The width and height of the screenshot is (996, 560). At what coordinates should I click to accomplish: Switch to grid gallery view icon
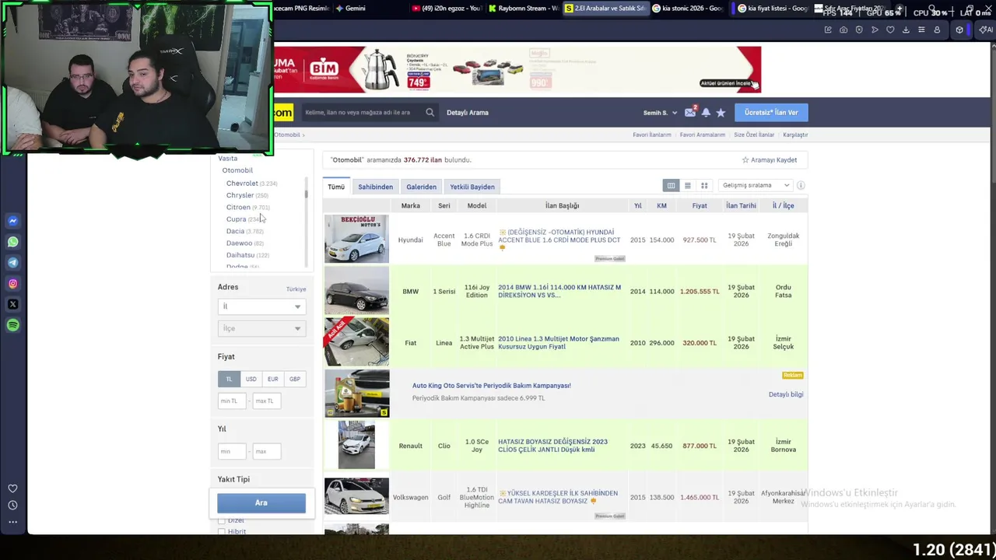click(x=704, y=185)
